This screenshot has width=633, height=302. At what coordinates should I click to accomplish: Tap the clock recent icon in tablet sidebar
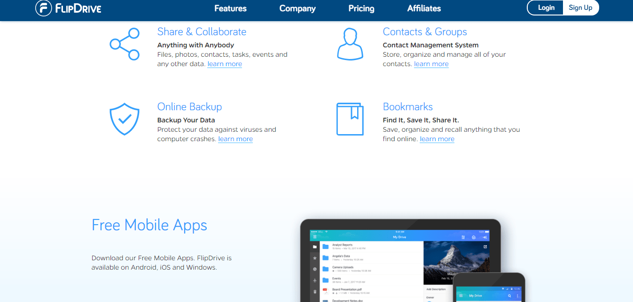[315, 269]
